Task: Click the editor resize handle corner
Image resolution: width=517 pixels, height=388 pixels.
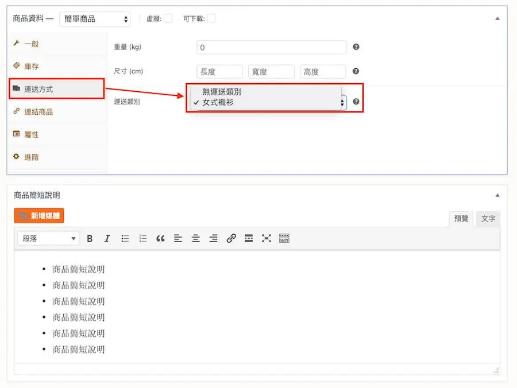Action: pos(496,370)
